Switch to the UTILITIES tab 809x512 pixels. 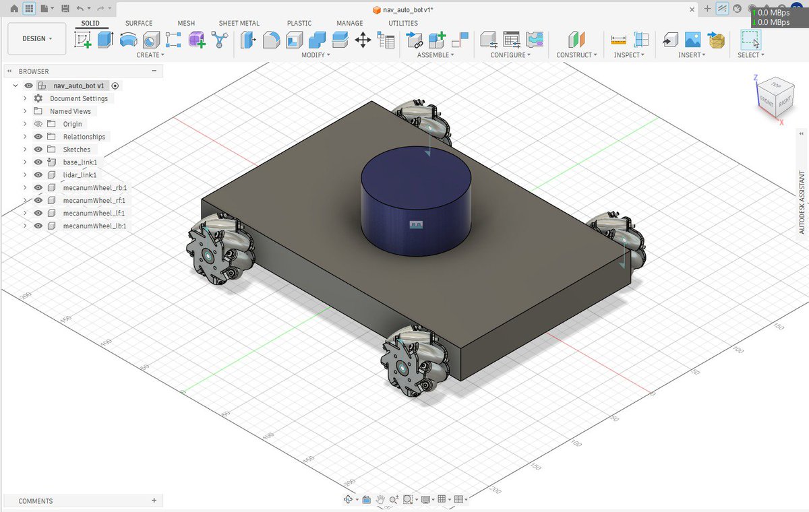[403, 23]
